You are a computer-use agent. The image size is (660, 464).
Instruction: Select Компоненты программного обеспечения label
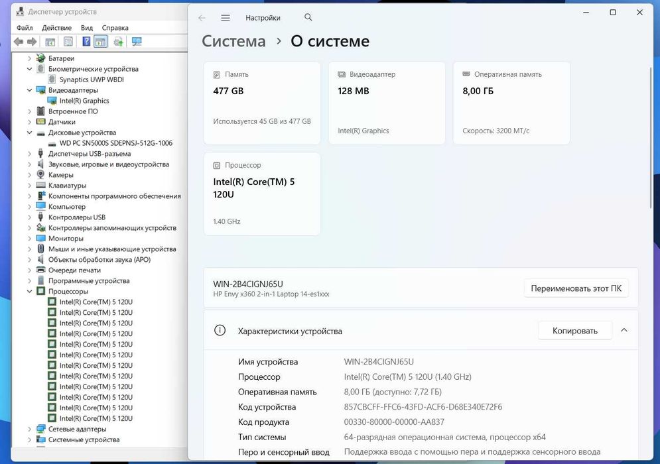tap(115, 196)
